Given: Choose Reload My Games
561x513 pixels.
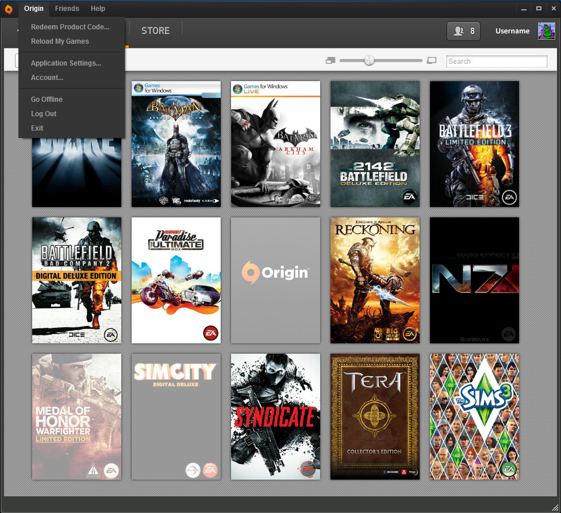Looking at the screenshot, I should point(60,41).
